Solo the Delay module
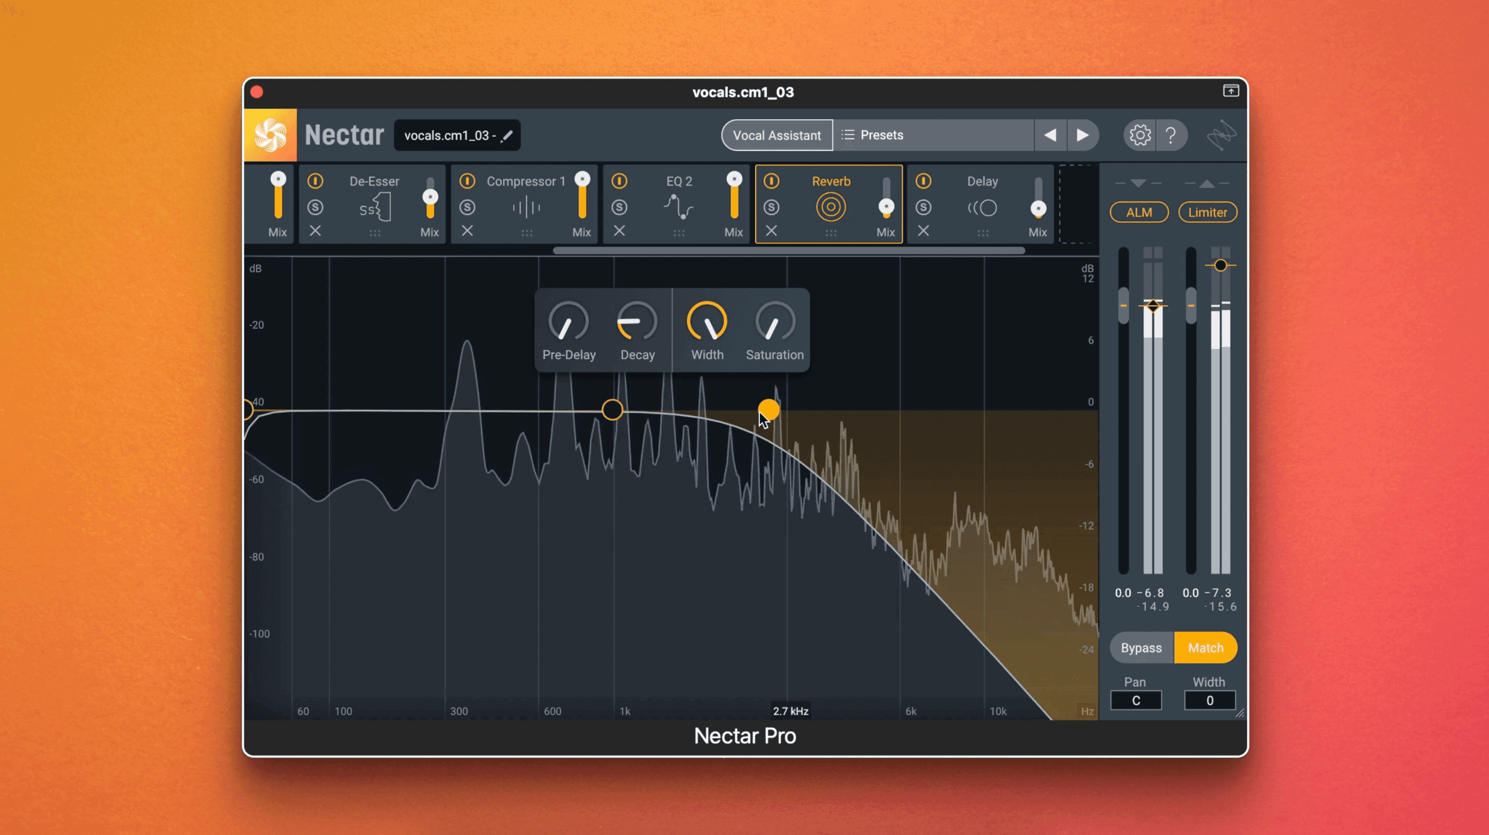 (923, 207)
